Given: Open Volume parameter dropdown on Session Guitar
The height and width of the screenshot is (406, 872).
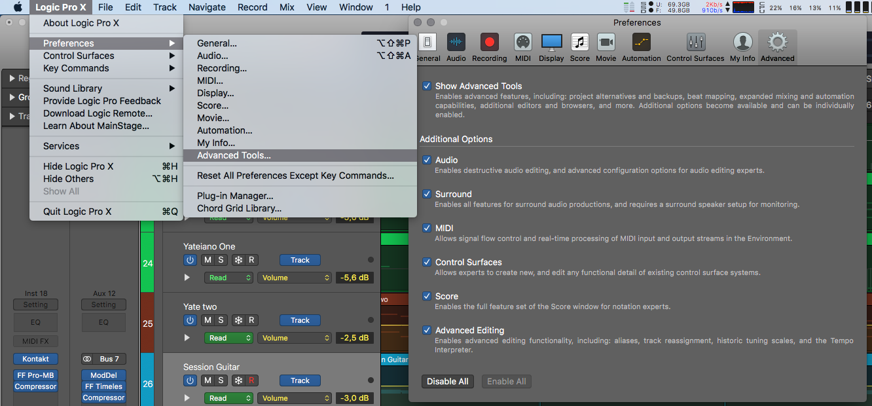Looking at the screenshot, I should pos(295,398).
